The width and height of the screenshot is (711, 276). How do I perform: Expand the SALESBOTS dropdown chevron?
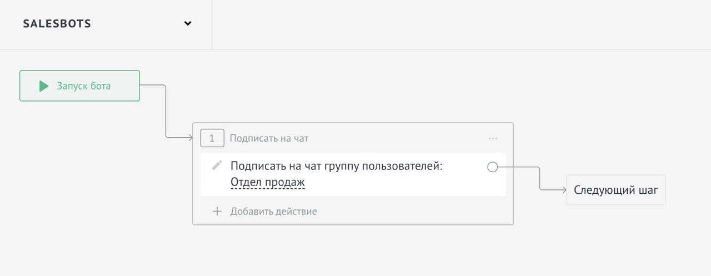188,24
